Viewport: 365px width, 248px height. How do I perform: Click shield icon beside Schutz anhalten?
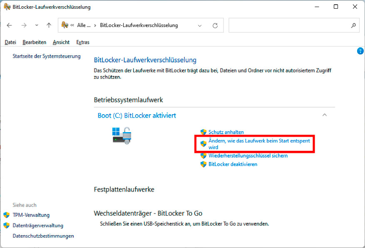click(204, 132)
